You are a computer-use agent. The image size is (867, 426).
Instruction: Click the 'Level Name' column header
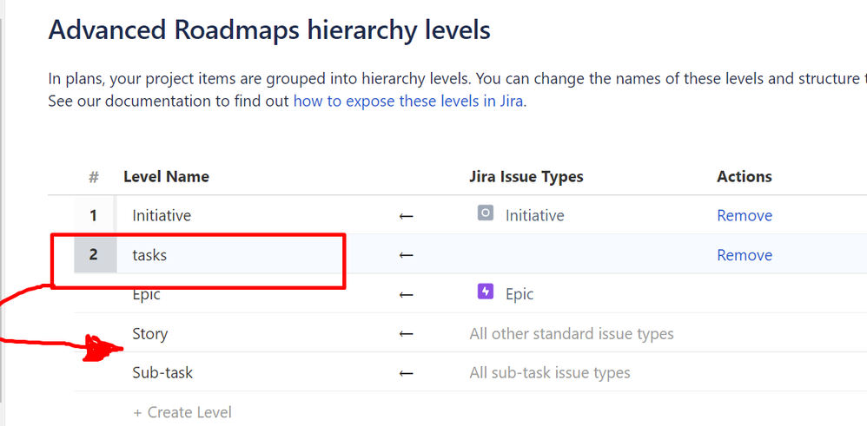click(x=167, y=177)
